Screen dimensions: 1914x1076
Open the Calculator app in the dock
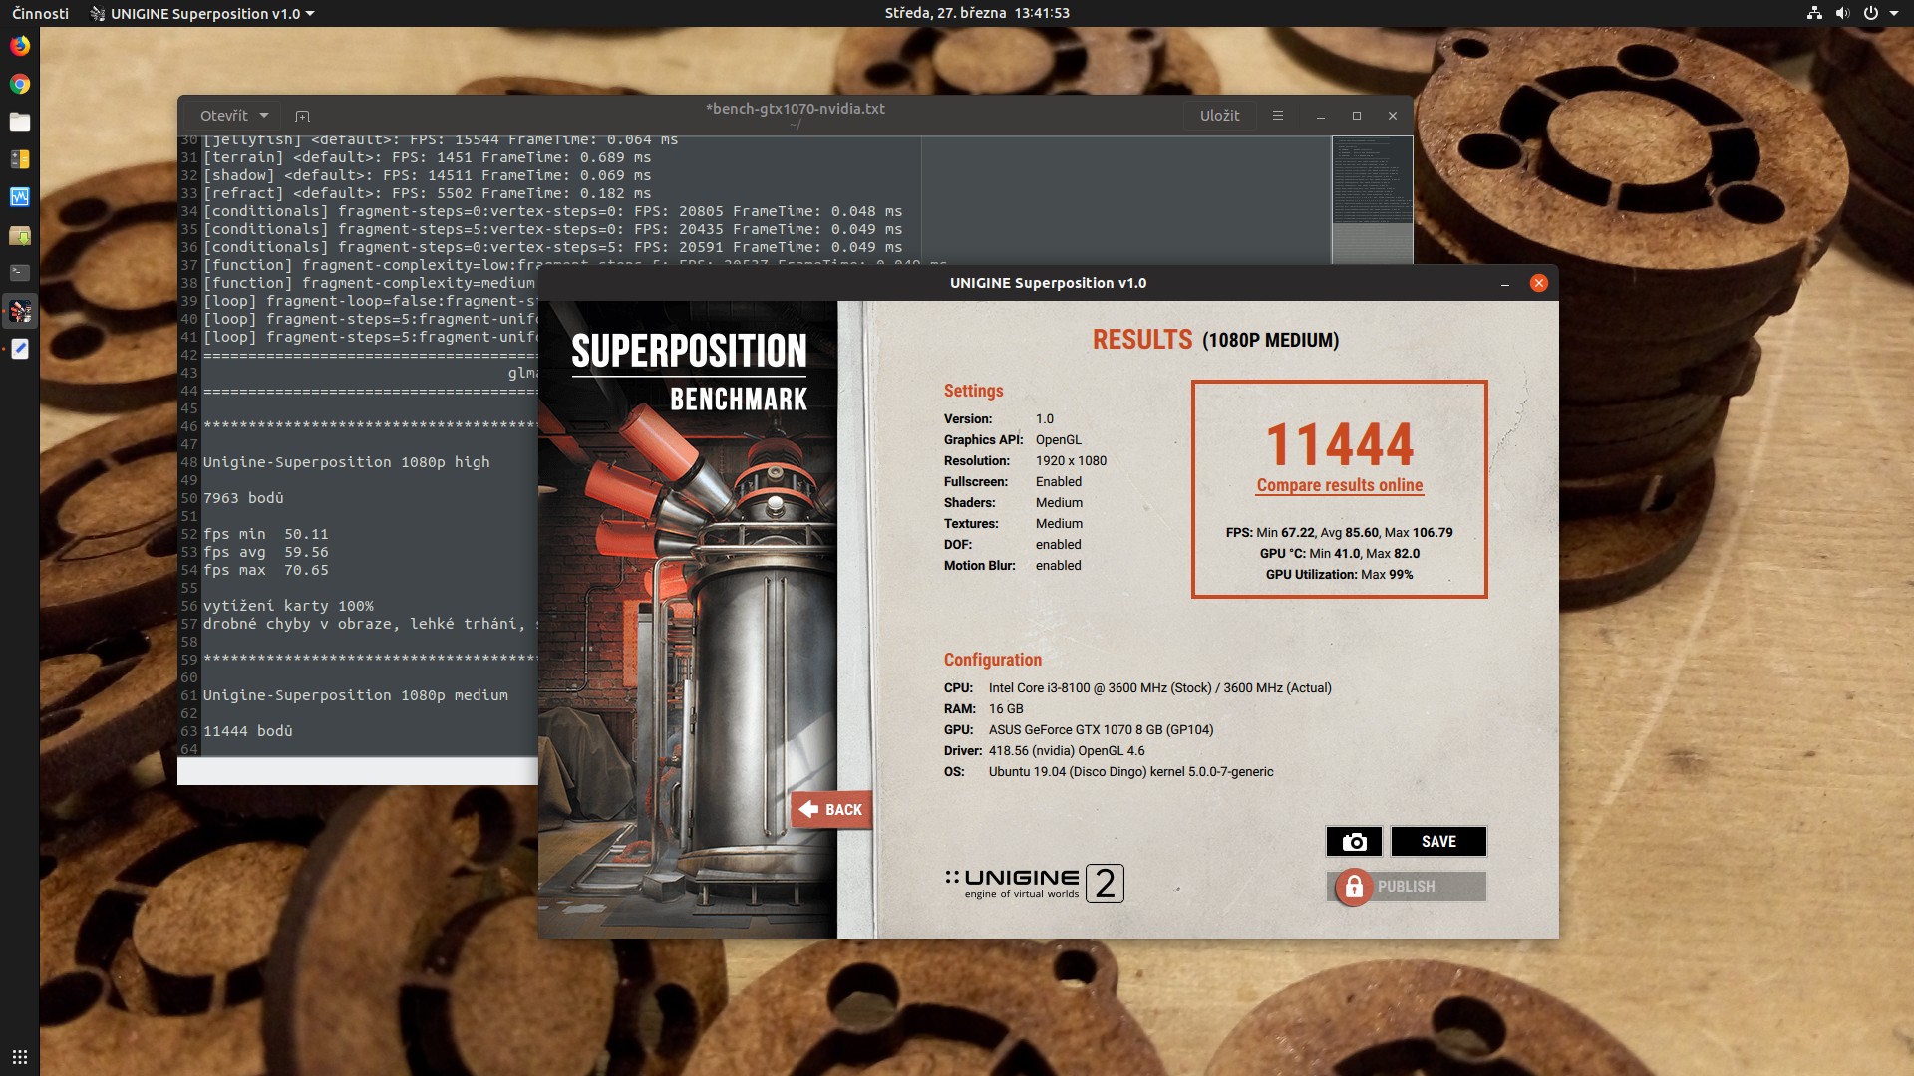20,159
